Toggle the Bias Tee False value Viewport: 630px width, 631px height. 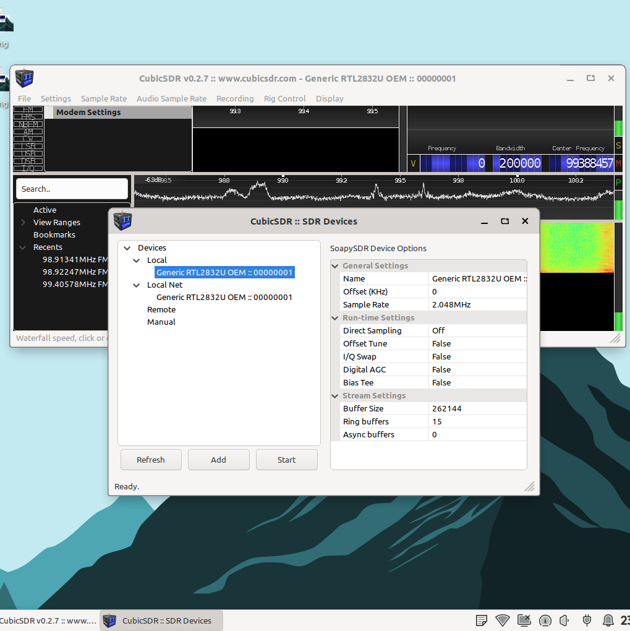point(441,382)
